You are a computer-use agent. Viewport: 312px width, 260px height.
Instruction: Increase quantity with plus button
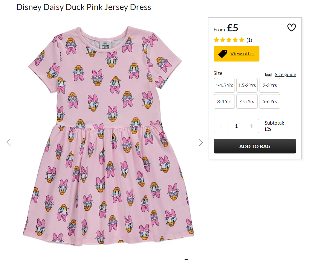(x=251, y=126)
